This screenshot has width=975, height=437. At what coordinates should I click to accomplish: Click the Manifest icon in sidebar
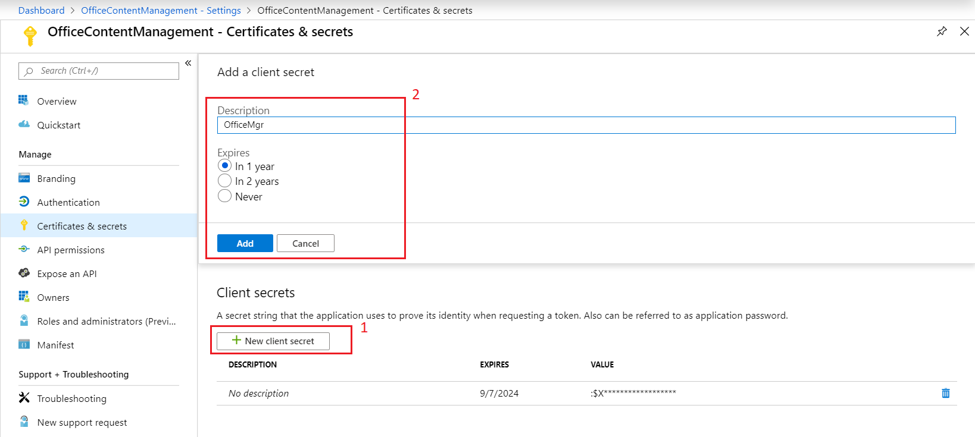(24, 344)
